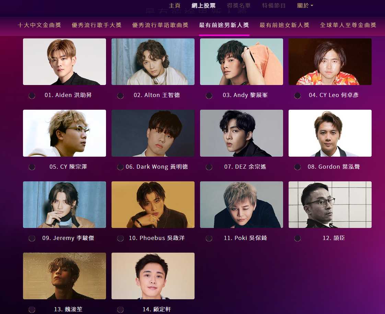Go to 網上投票 in top navigation
This screenshot has height=314, width=385.
pyautogui.click(x=203, y=5)
